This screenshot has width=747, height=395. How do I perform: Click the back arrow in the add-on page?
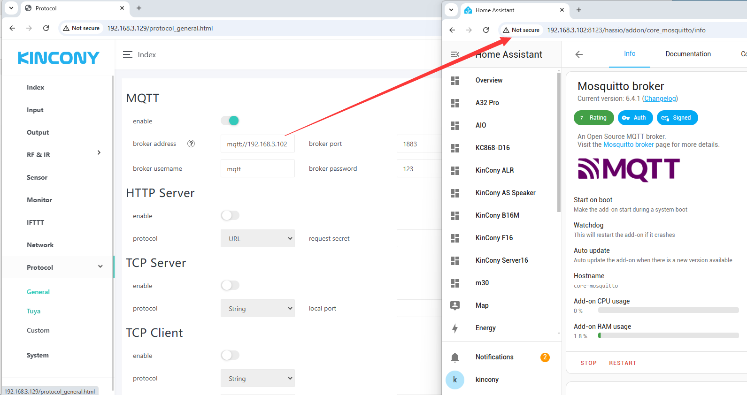click(x=579, y=54)
